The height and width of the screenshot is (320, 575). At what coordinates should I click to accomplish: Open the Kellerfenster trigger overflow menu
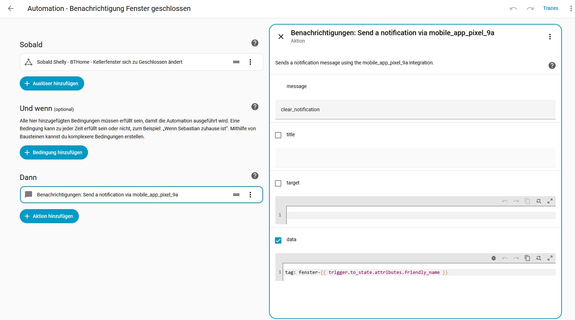(250, 62)
